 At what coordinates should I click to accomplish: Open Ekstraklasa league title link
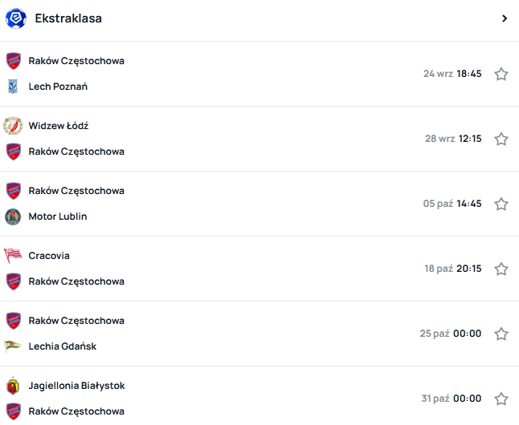point(68,18)
